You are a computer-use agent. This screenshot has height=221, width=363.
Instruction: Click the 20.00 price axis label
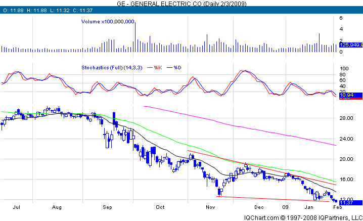pyautogui.click(x=346, y=159)
